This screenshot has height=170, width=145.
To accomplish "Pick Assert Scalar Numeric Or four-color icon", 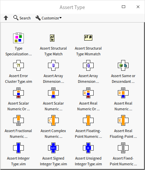I will (18, 93).
